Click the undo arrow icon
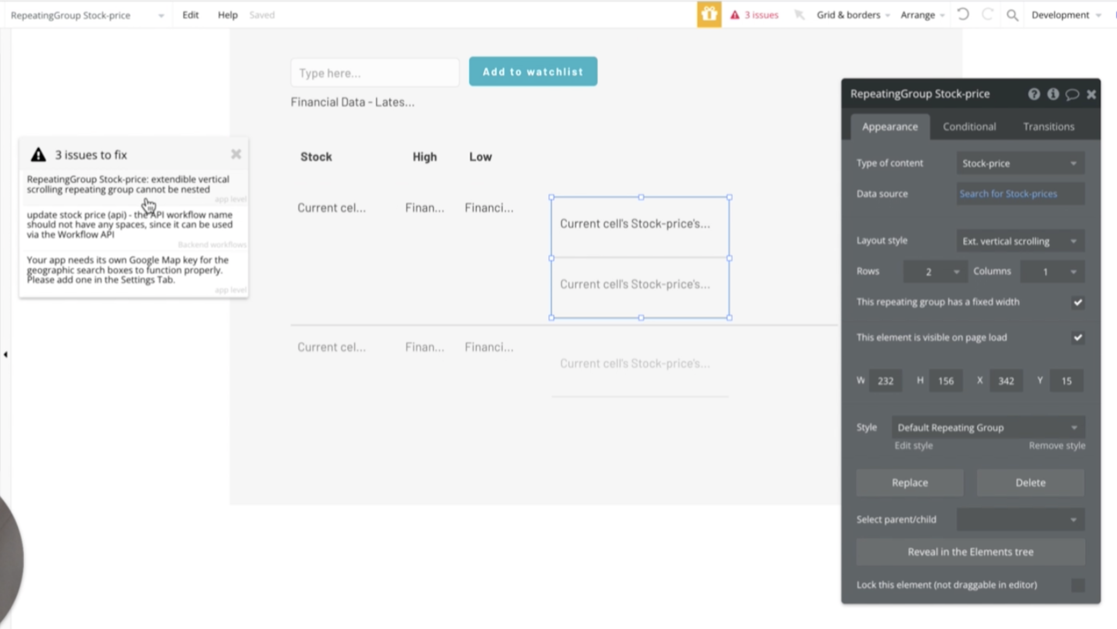The width and height of the screenshot is (1117, 629). (963, 15)
